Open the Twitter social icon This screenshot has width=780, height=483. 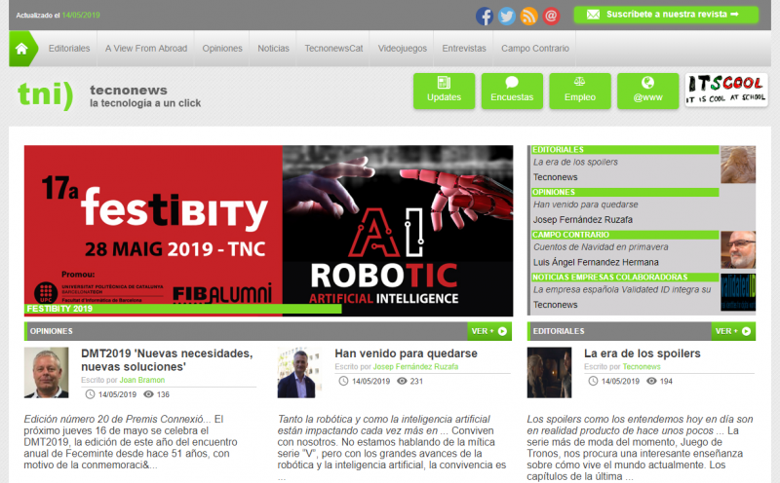(x=507, y=16)
